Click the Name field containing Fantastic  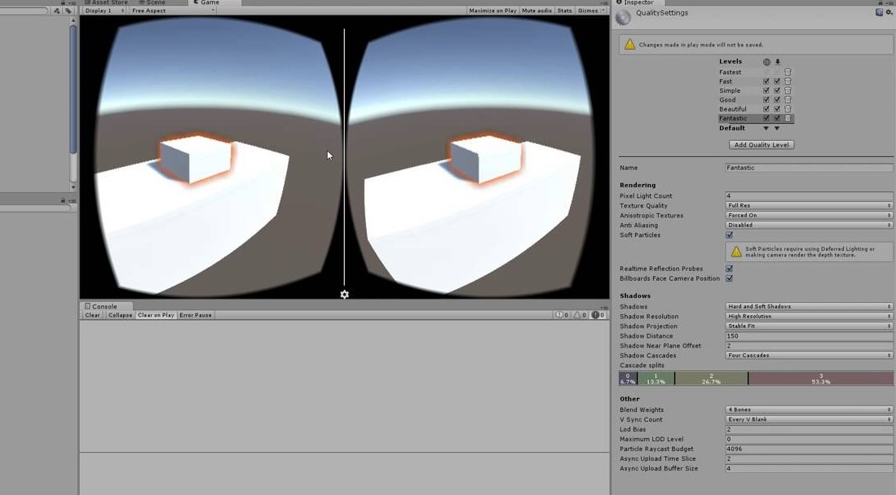click(x=809, y=168)
